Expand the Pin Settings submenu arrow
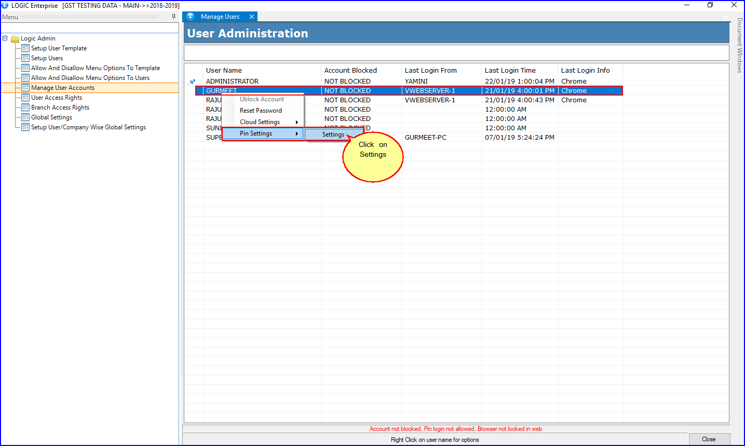 pyautogui.click(x=296, y=133)
